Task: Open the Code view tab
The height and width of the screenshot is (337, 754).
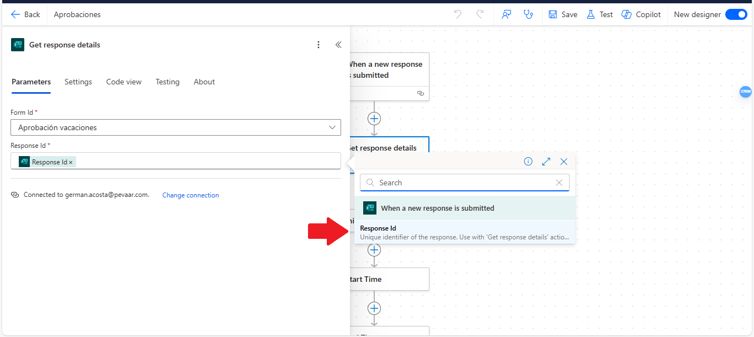Action: click(x=124, y=82)
